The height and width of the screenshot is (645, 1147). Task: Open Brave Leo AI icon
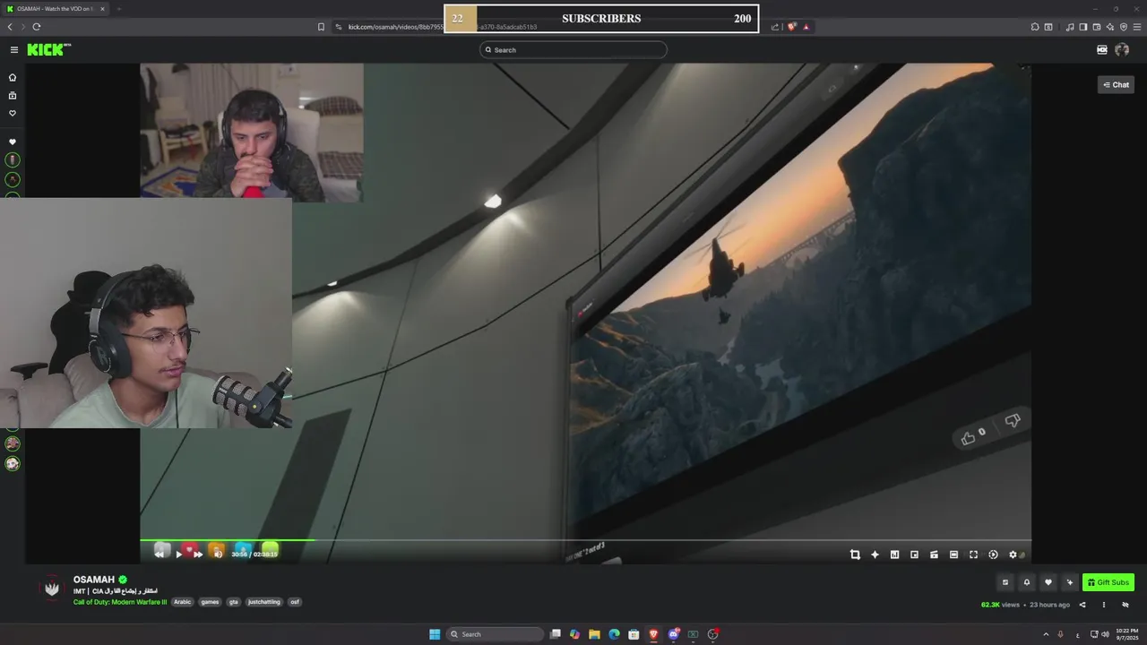(x=1110, y=27)
